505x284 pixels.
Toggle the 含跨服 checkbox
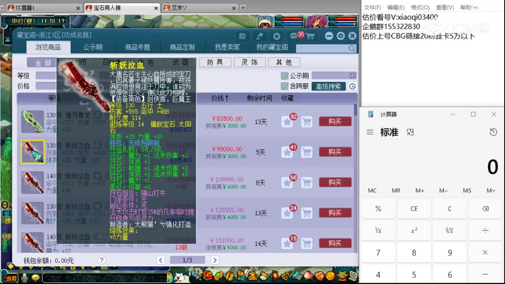coord(284,86)
